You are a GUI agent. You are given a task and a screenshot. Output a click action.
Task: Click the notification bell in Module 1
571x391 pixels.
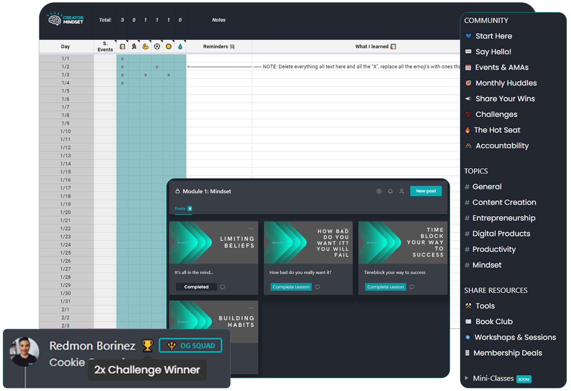click(390, 191)
